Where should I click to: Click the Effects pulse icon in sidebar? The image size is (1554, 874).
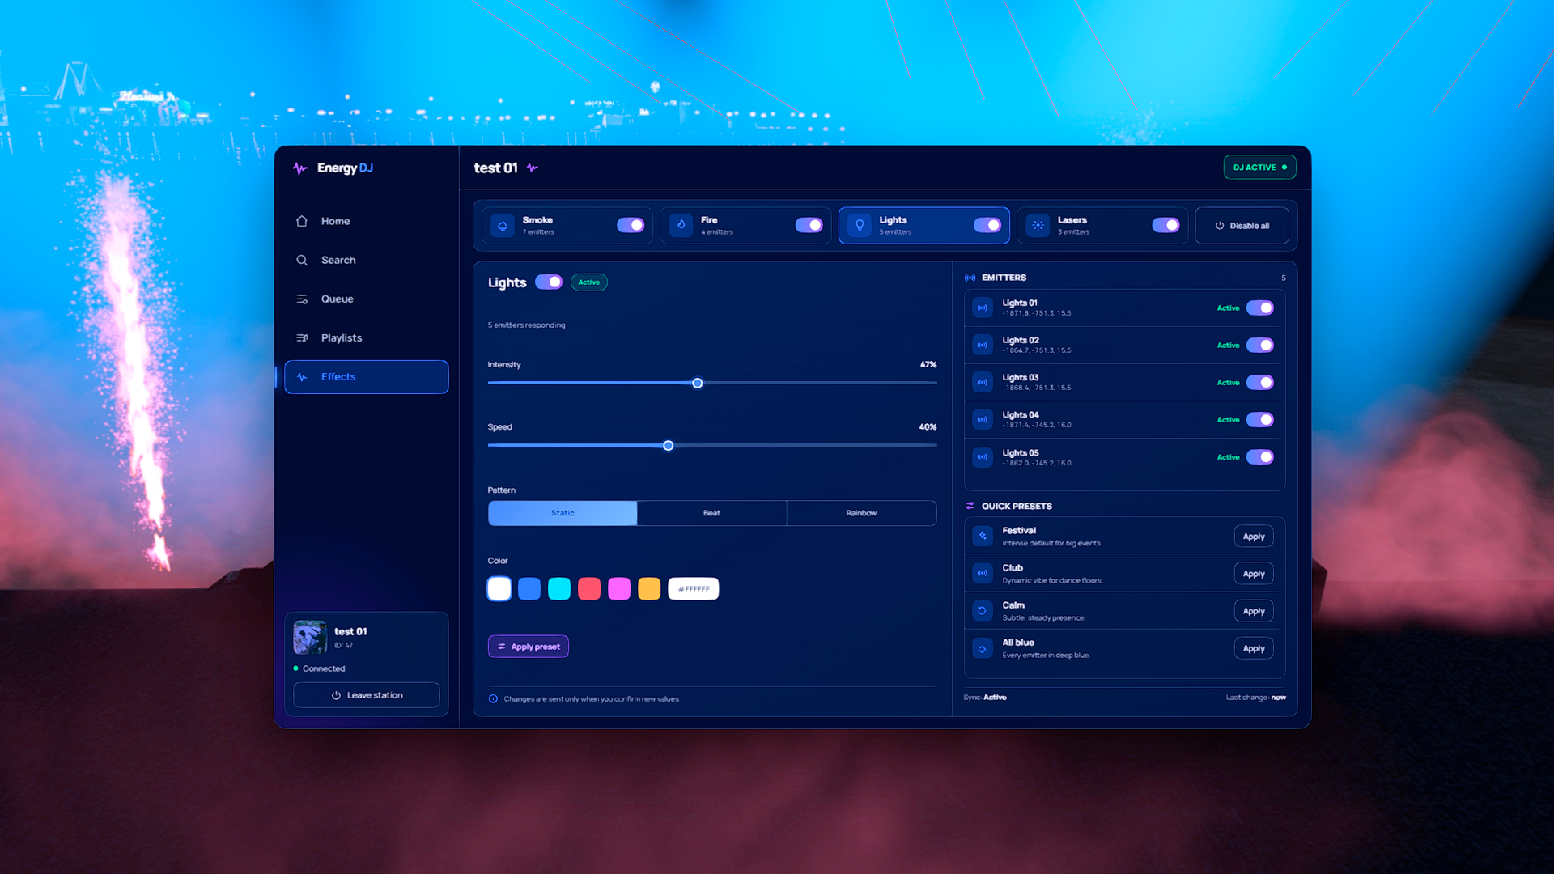302,377
